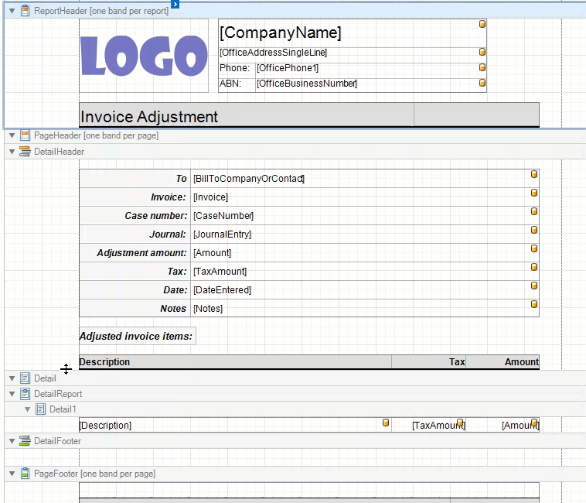The width and height of the screenshot is (586, 503).
Task: Click the PageHeader band icon
Action: point(25,135)
